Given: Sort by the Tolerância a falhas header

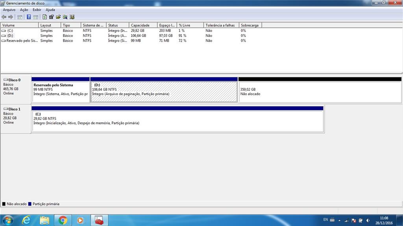Looking at the screenshot, I should [x=221, y=25].
